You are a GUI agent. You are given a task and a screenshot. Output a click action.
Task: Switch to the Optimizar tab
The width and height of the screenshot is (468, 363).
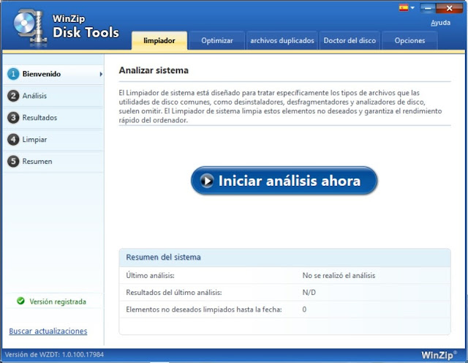(x=217, y=41)
